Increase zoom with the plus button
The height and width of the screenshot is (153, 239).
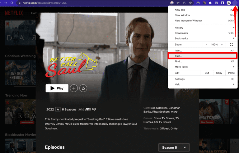(222, 44)
